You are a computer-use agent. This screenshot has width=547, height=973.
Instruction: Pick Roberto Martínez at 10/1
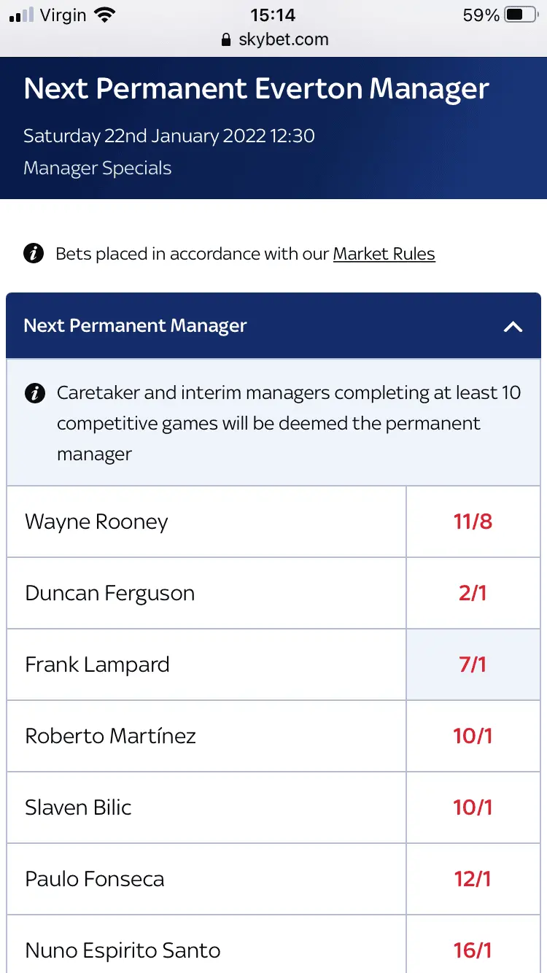click(x=473, y=736)
